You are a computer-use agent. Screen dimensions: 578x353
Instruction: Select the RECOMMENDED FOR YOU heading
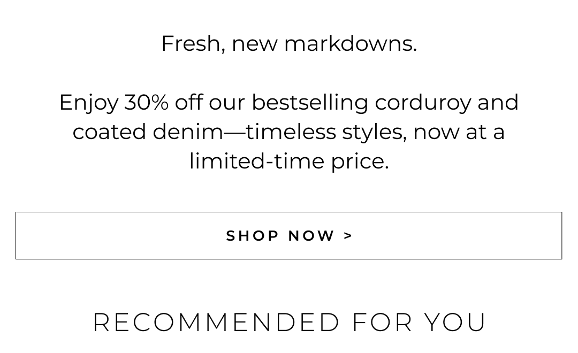(x=289, y=323)
